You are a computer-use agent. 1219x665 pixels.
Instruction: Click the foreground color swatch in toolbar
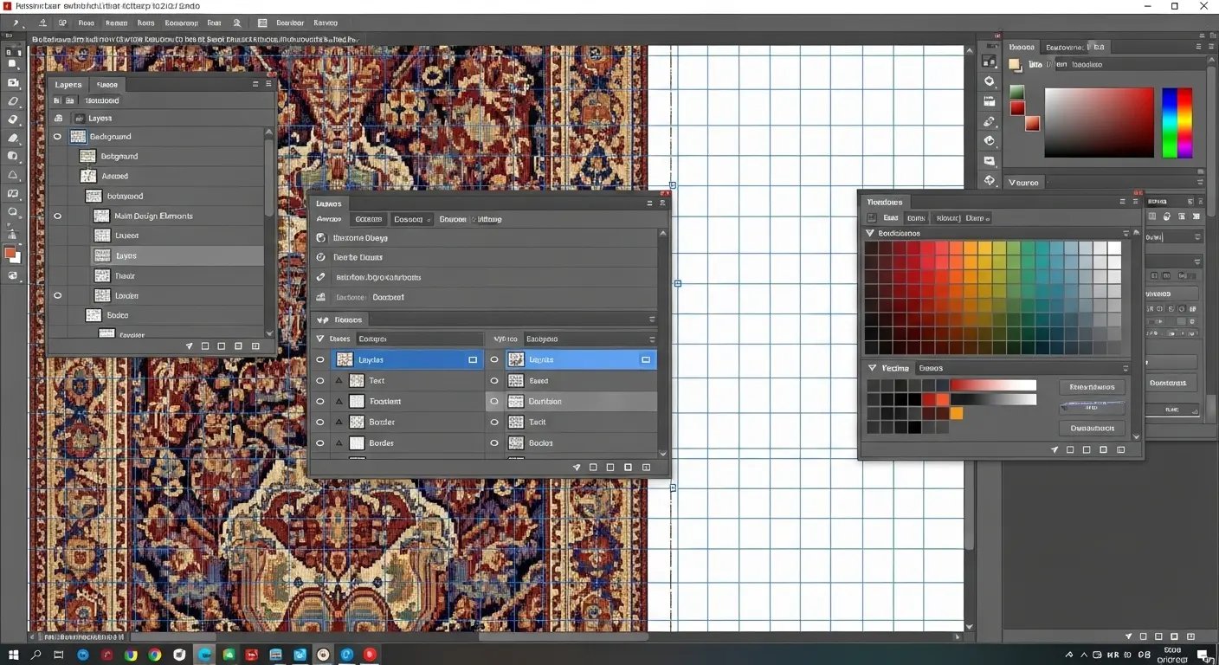[10, 253]
